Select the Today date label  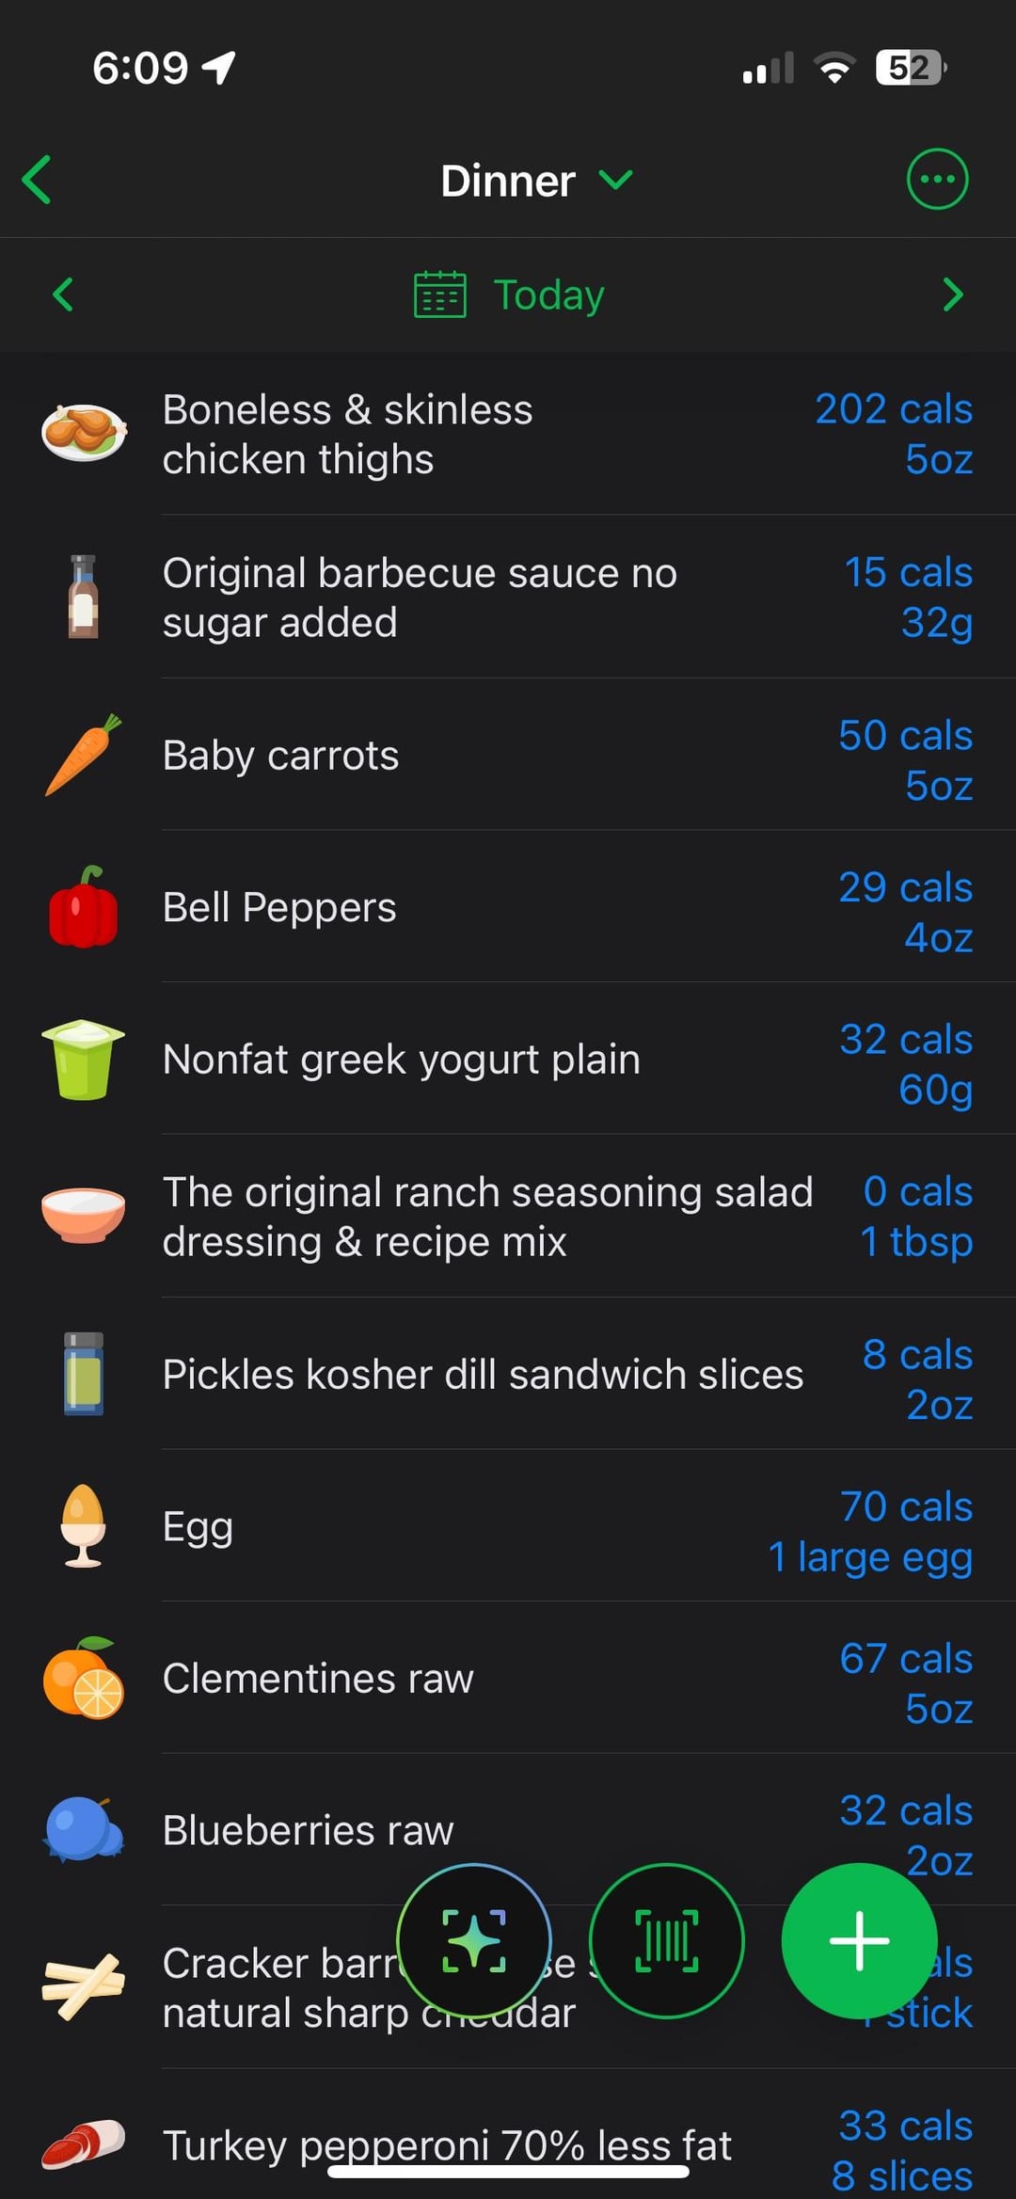pyautogui.click(x=548, y=295)
